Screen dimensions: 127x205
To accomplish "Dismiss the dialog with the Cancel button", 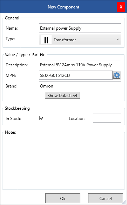I will click(x=105, y=198).
